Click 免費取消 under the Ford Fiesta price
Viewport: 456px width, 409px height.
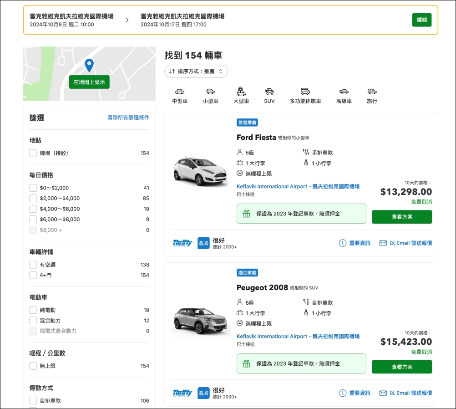click(x=421, y=202)
